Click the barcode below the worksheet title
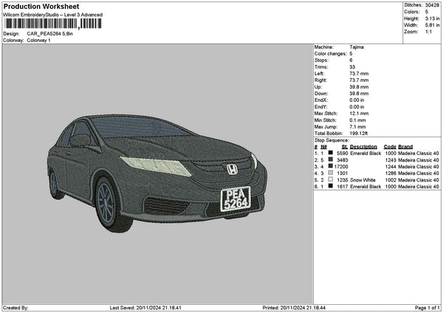This screenshot has width=443, height=313. click(x=52, y=24)
